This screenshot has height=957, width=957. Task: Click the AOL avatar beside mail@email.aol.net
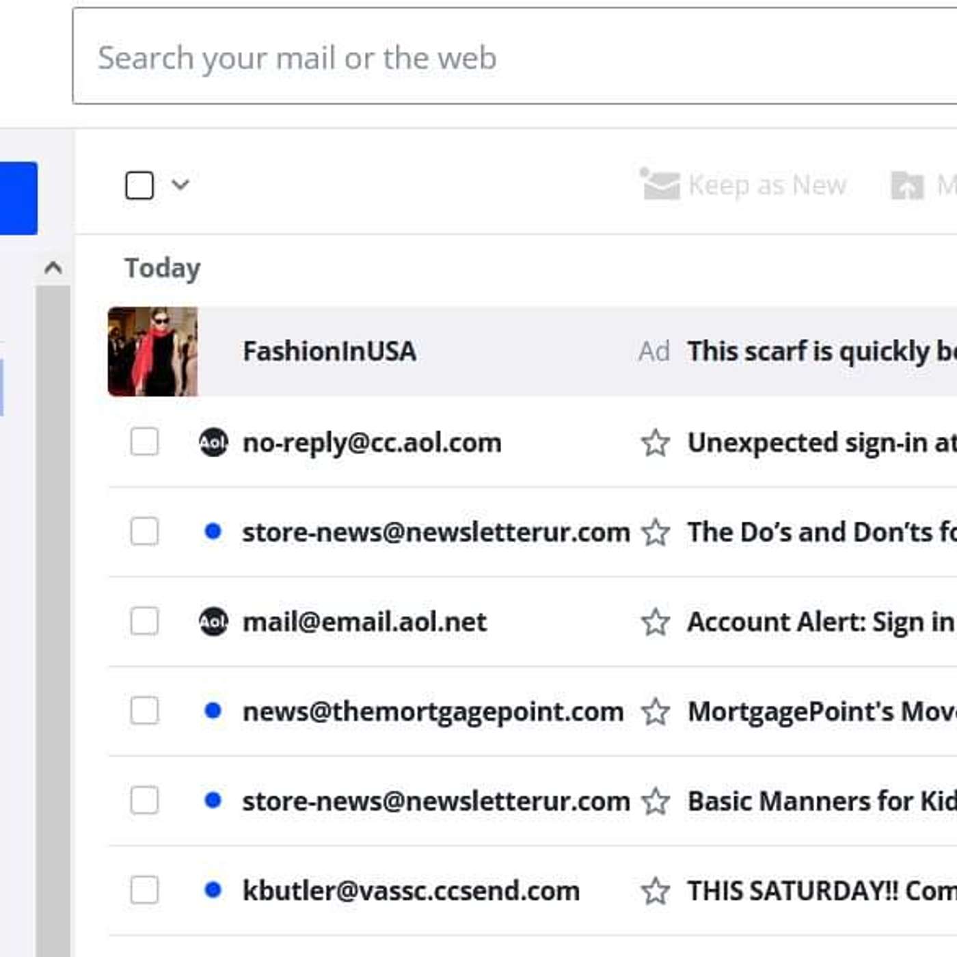[213, 621]
